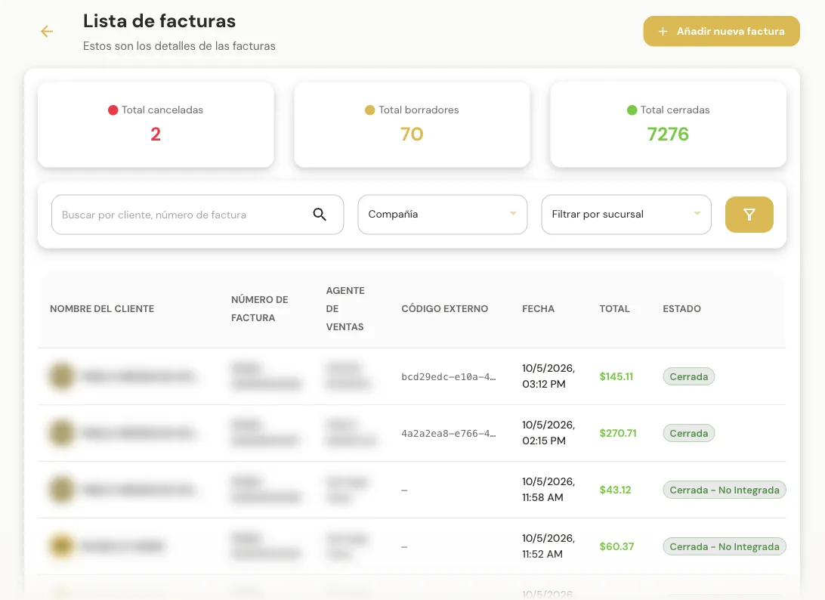
Task: Select the Total canceladas card
Action: (156, 125)
